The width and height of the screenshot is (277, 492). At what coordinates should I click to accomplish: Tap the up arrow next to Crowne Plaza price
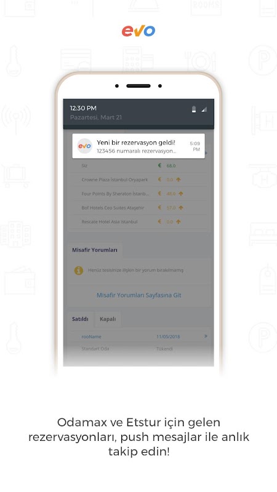tap(179, 180)
